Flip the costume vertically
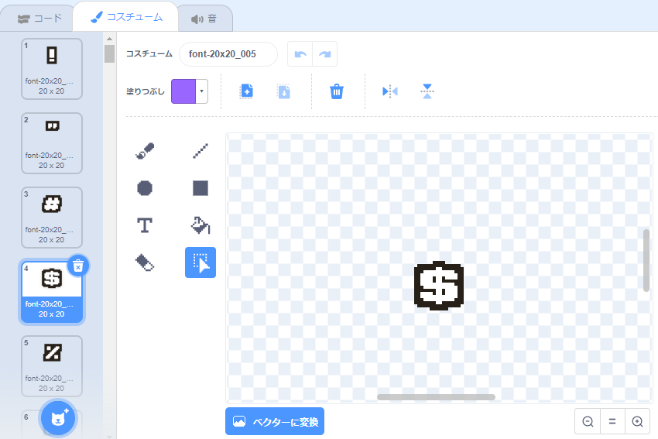 coord(427,91)
